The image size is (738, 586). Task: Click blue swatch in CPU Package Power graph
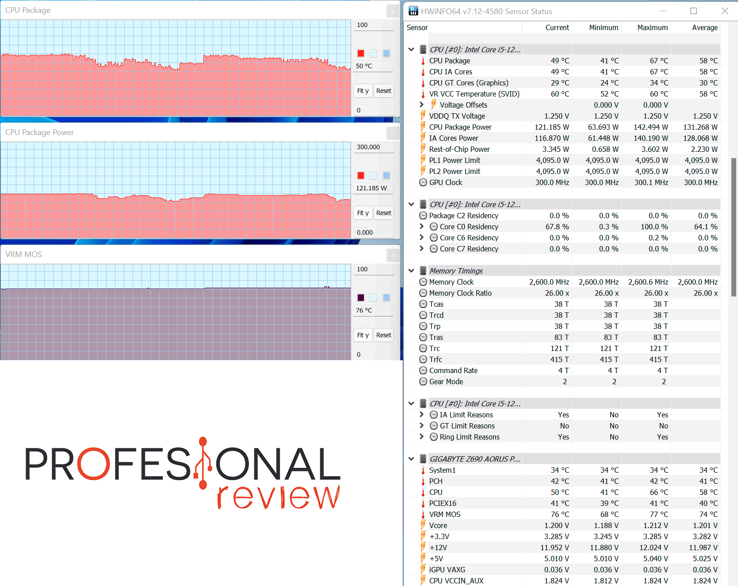click(386, 176)
